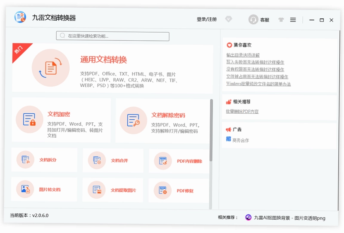344x233 pixels.
Task: Click the 文档加密 lock document icon
Action: click(x=29, y=119)
